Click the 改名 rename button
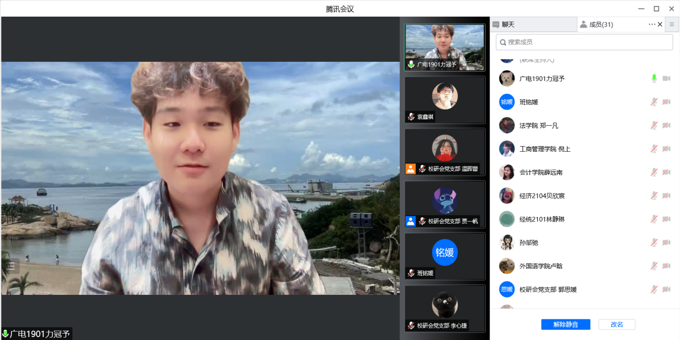 [617, 324]
